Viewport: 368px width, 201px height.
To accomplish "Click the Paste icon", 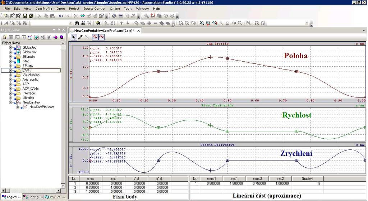I will [x=52, y=16].
